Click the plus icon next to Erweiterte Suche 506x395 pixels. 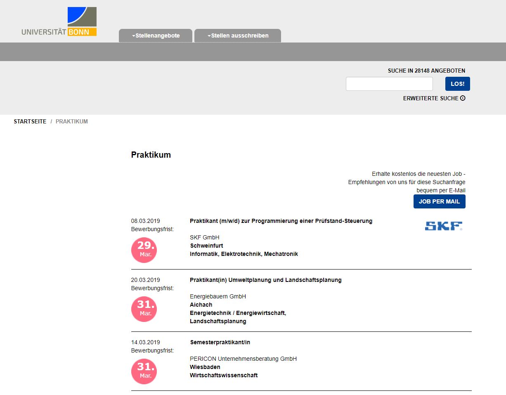[x=463, y=98]
